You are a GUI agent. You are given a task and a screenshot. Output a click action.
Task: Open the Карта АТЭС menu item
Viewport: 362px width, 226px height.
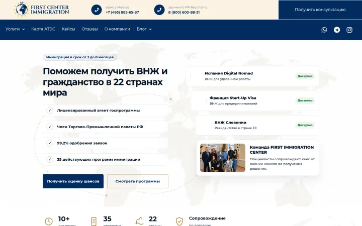(43, 29)
